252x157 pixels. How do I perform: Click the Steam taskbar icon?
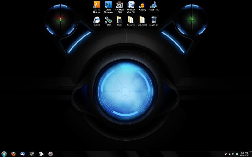32,154
